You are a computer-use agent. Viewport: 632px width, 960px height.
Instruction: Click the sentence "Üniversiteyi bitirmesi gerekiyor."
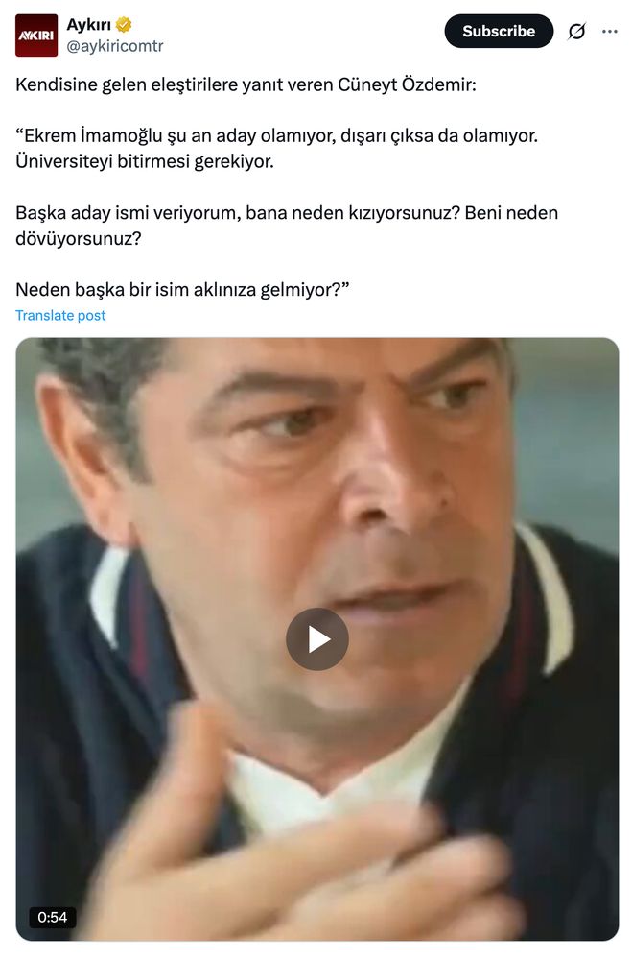(x=145, y=161)
